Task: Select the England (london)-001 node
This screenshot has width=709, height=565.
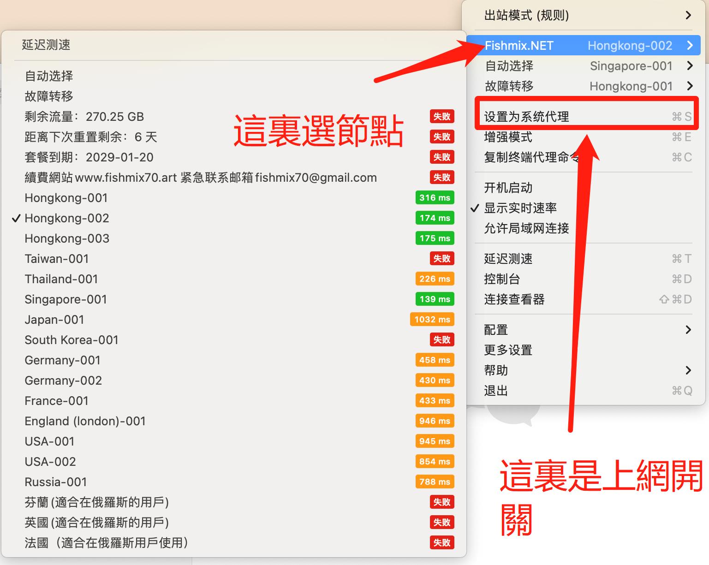Action: (x=233, y=421)
